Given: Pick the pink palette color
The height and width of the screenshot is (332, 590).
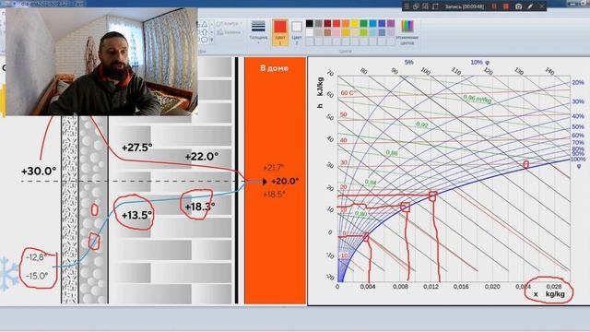Looking at the screenshot, I should pyautogui.click(x=336, y=32).
